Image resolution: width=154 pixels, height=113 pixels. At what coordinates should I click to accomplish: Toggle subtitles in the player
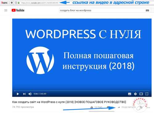pos(130,94)
